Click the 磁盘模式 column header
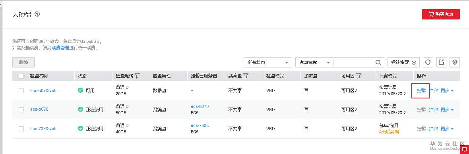Image resolution: width=469 pixels, height=154 pixels. pyautogui.click(x=275, y=76)
